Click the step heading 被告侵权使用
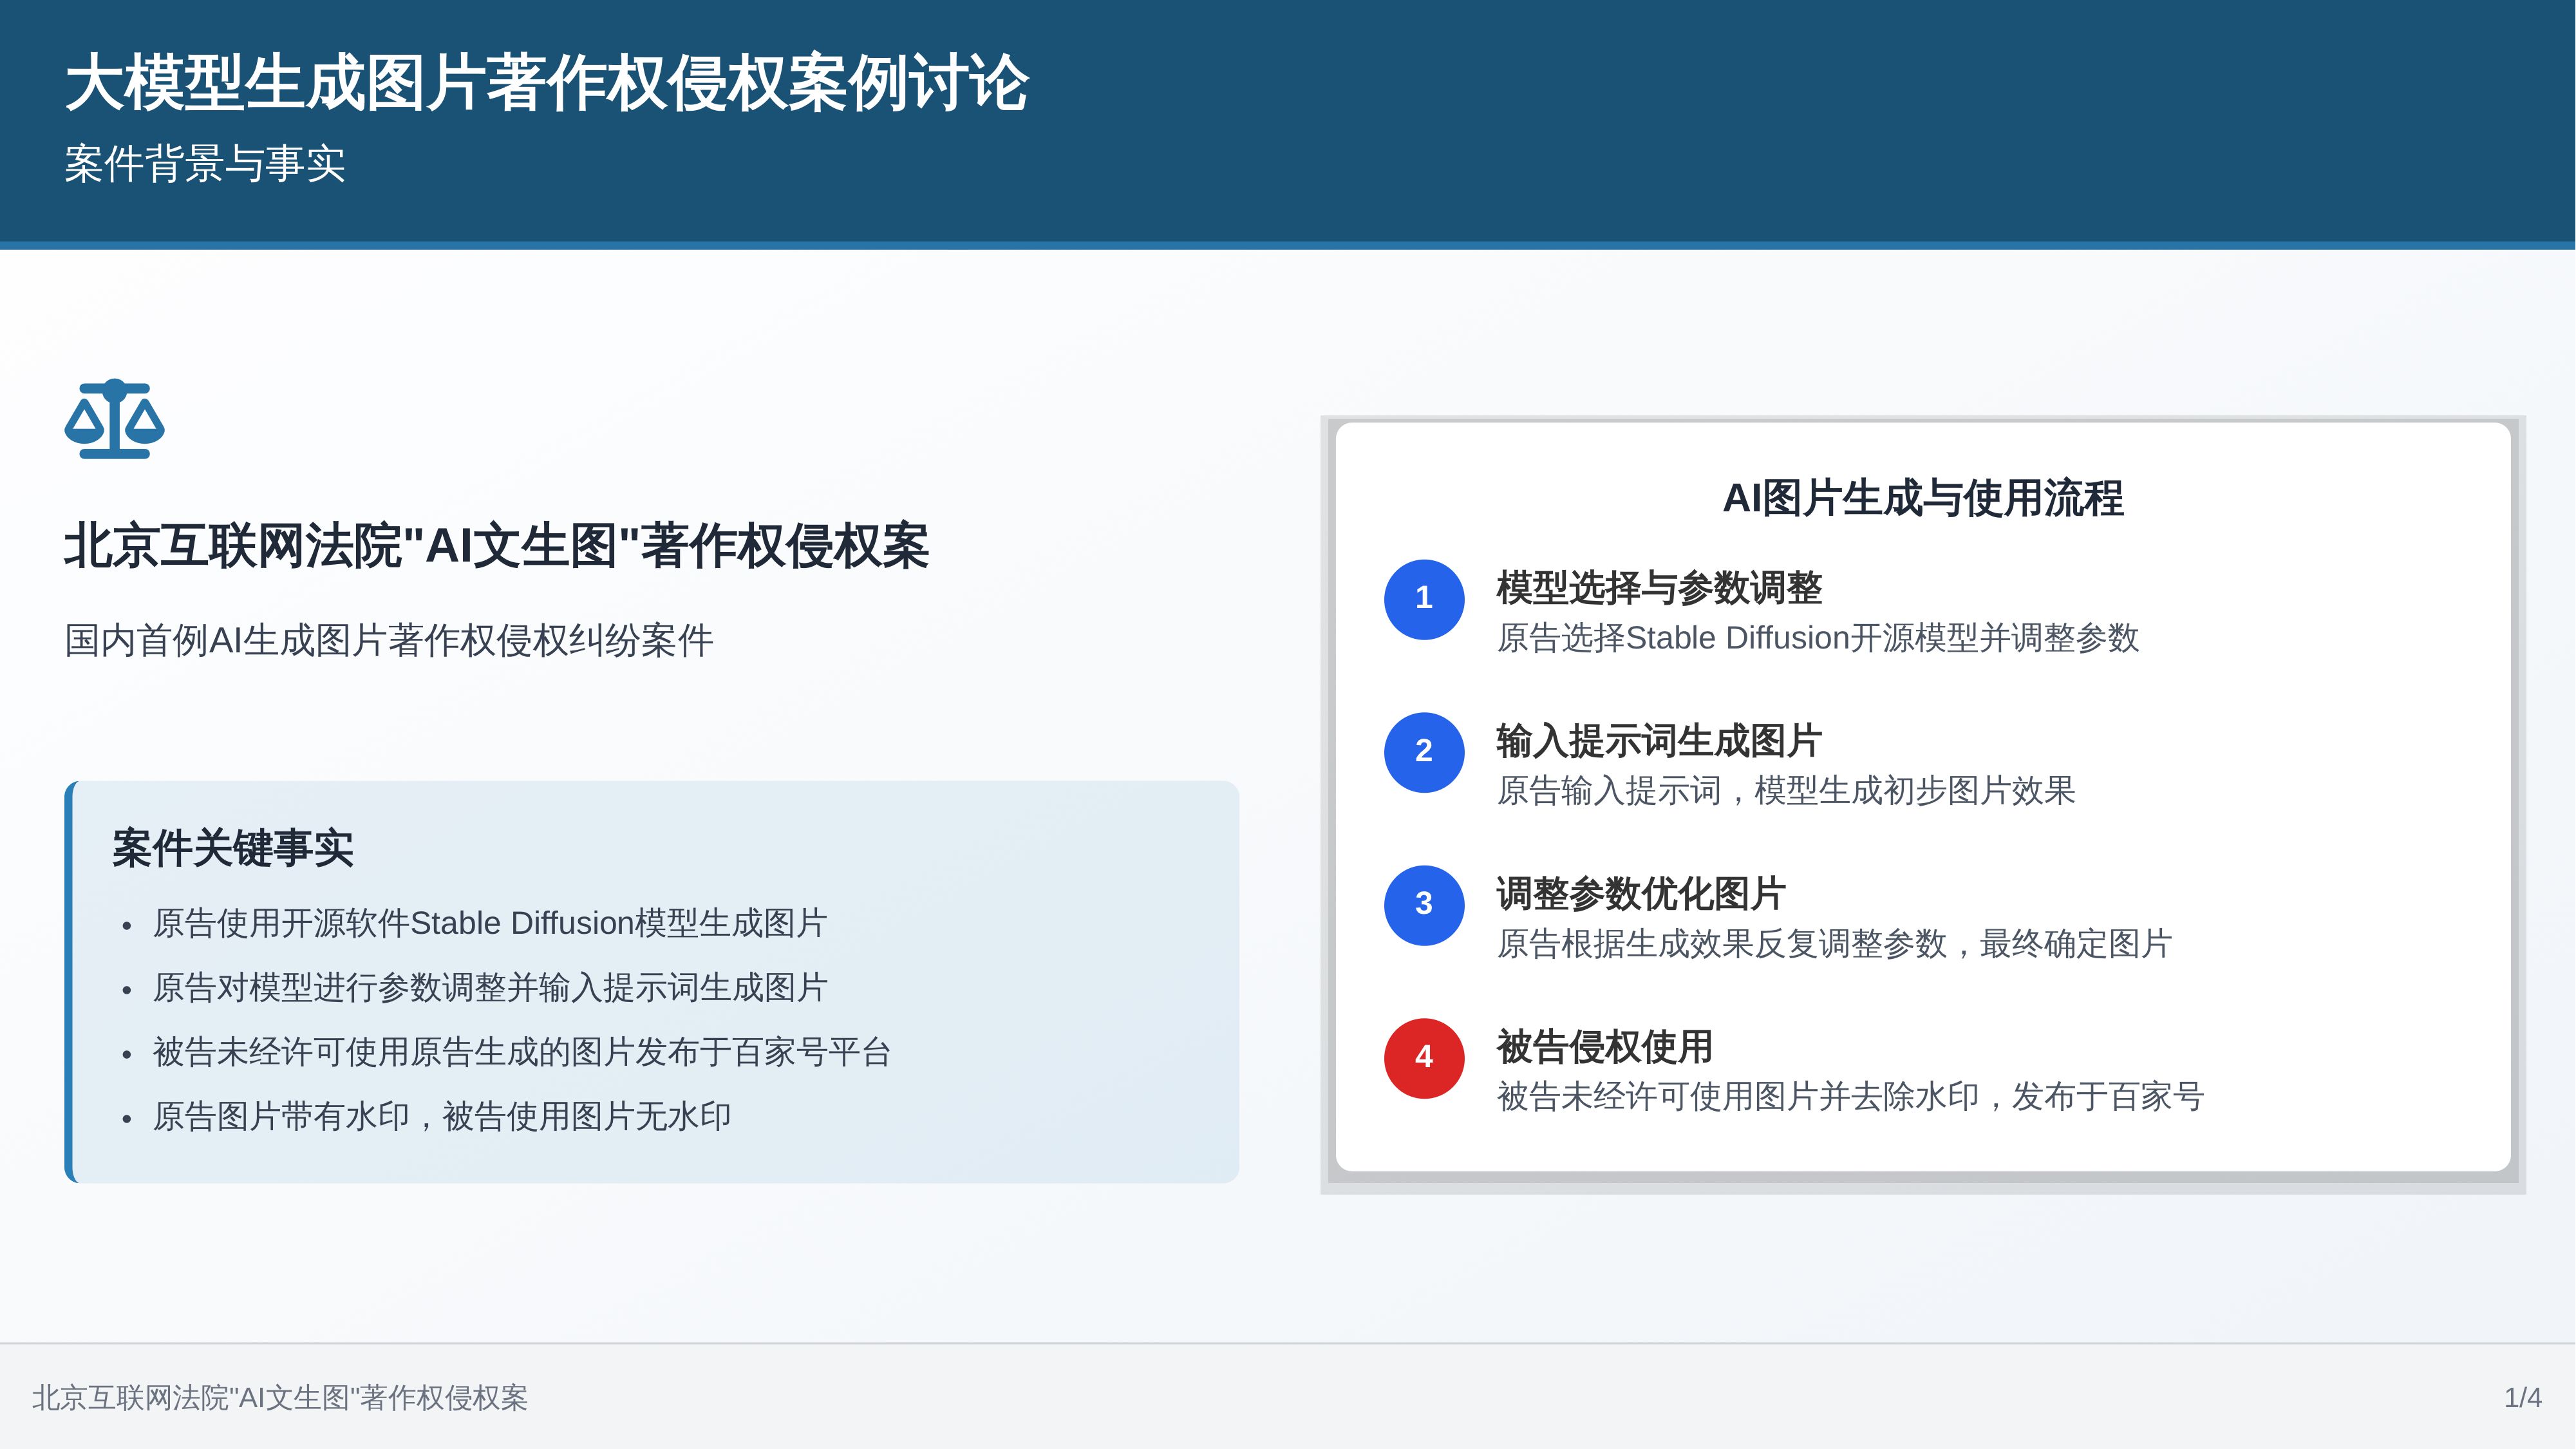 pyautogui.click(x=1604, y=1047)
